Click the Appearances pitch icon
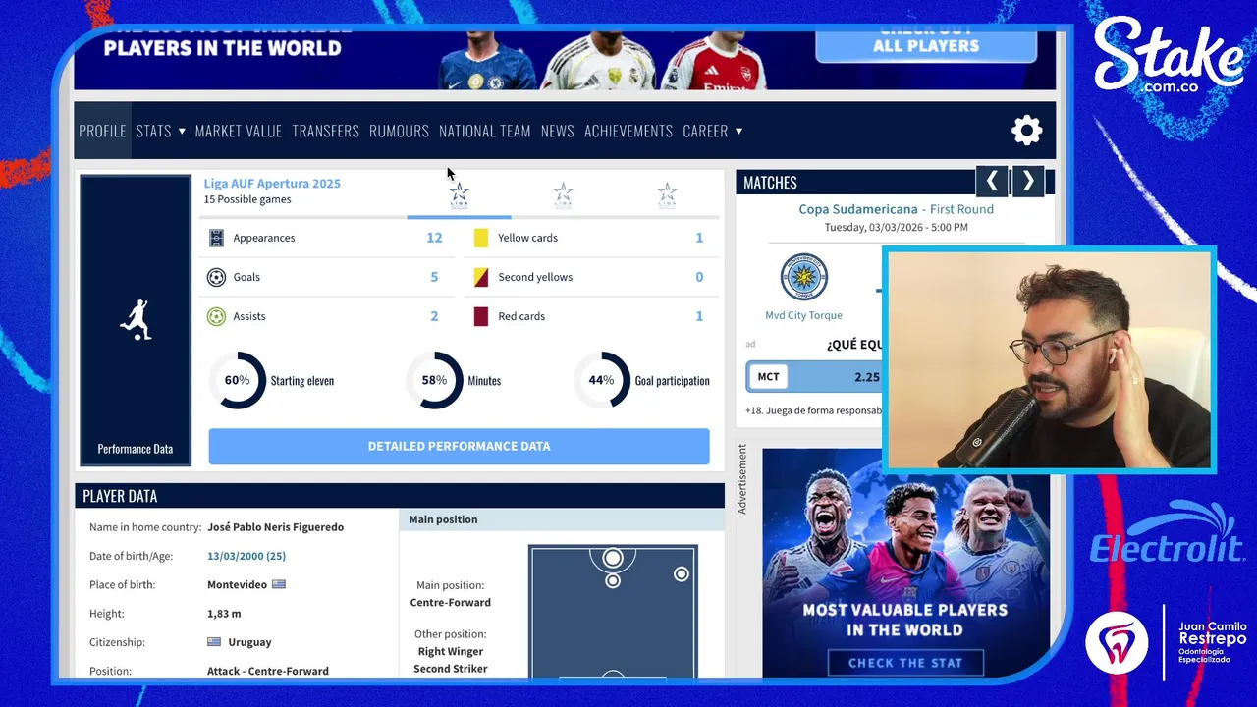The height and width of the screenshot is (707, 1257). (217, 238)
